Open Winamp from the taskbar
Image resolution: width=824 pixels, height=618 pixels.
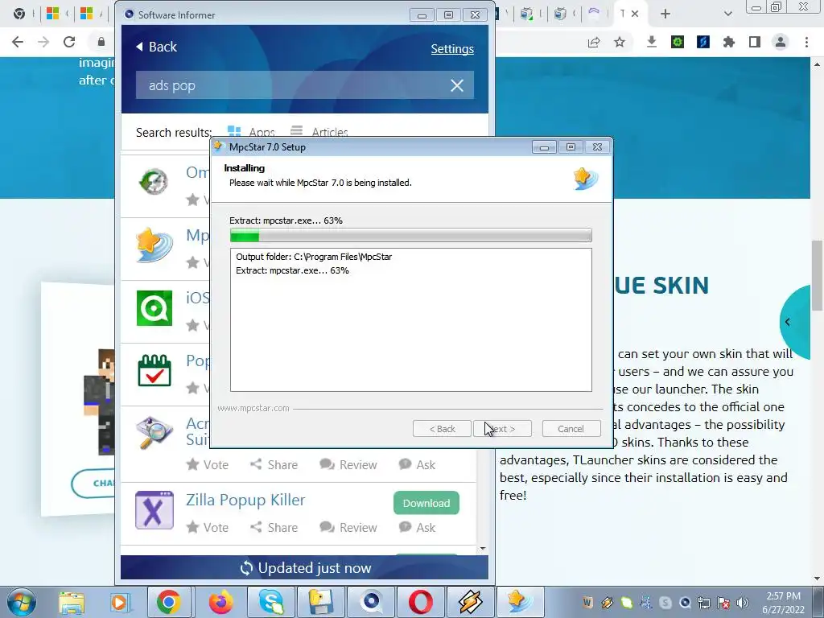470,602
